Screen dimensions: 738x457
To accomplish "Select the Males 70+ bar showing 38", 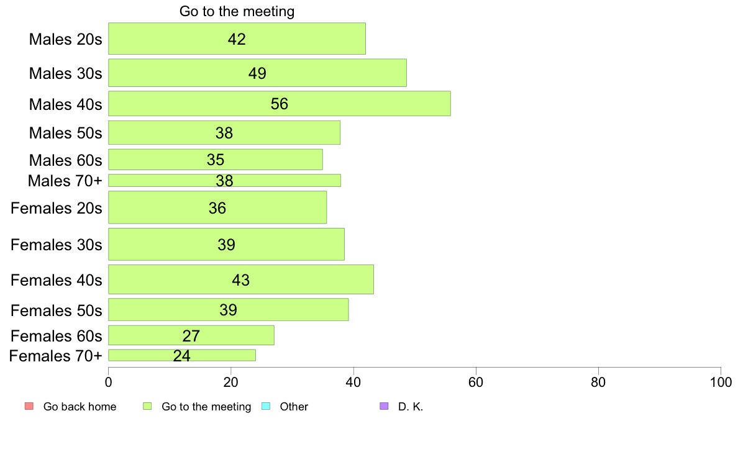I will pos(224,180).
